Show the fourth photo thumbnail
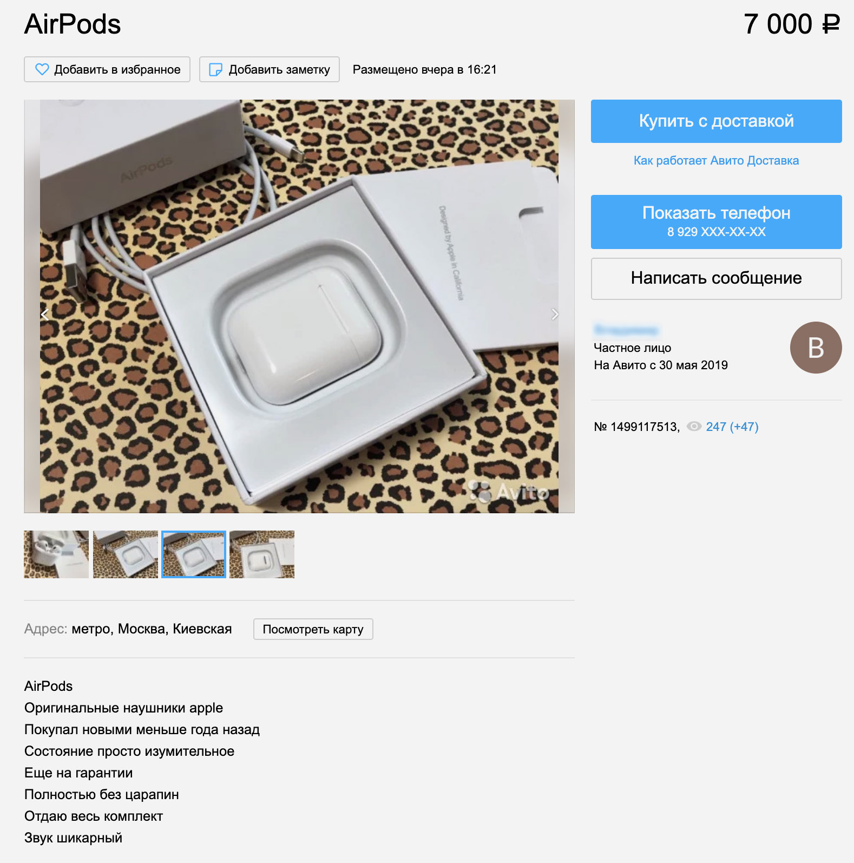The height and width of the screenshot is (863, 854). tap(262, 554)
